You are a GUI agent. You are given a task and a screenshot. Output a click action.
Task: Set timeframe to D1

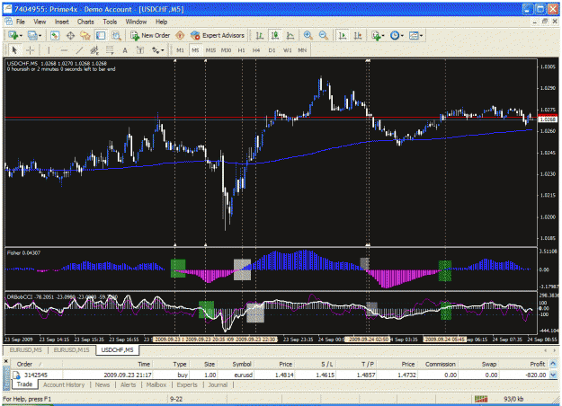(272, 50)
